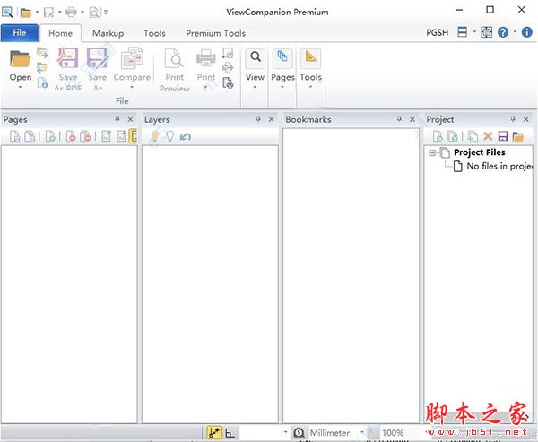The image size is (538, 442).
Task: Click the print setup icon below batch print
Action: click(x=228, y=82)
